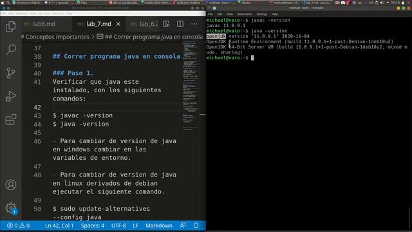This screenshot has height=232, width=412.
Task: Click the '### Paso 1.' heading text
Action: 73,73
